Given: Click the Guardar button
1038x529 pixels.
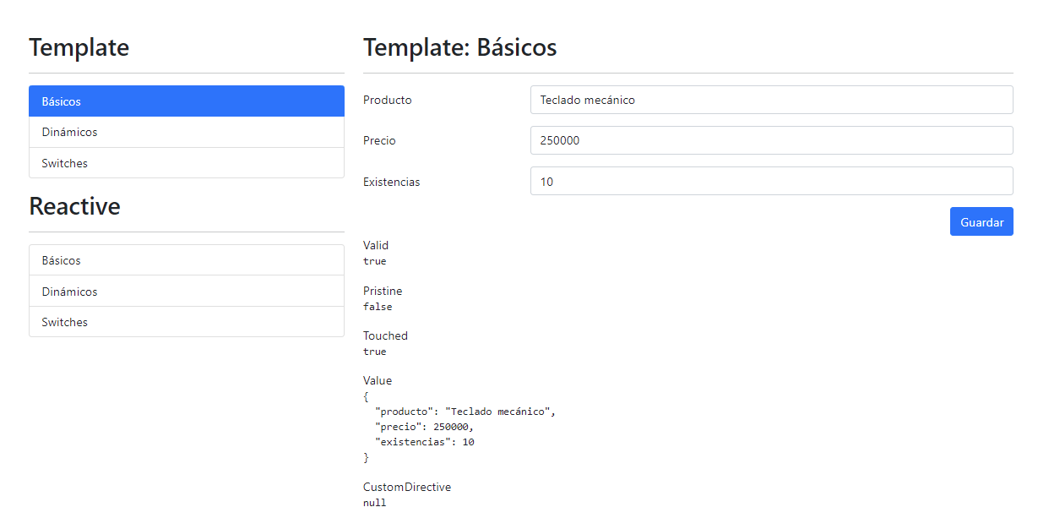Looking at the screenshot, I should click(981, 221).
